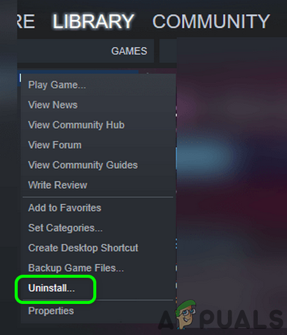Select Play Game... from context menu
Image resolution: width=287 pixels, height=335 pixels.
pyautogui.click(x=57, y=85)
